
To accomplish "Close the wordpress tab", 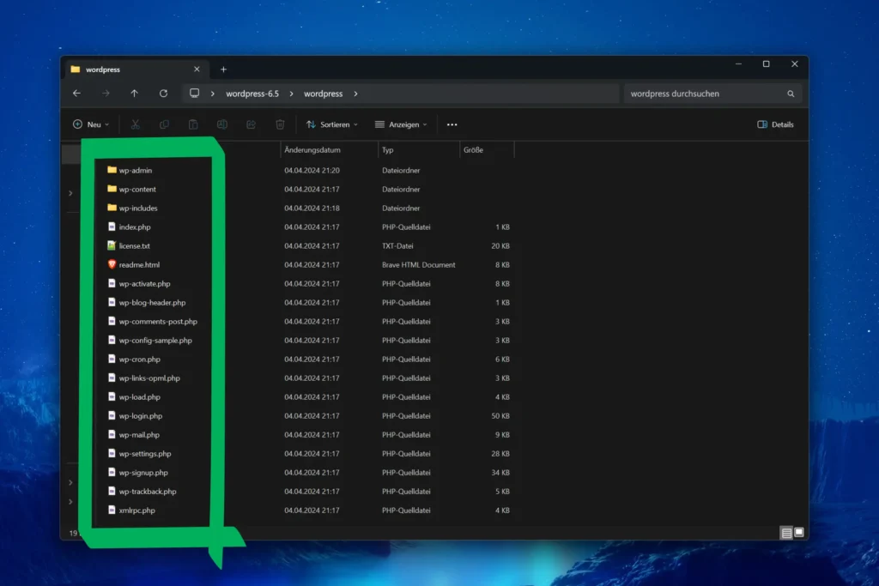I will (x=197, y=69).
